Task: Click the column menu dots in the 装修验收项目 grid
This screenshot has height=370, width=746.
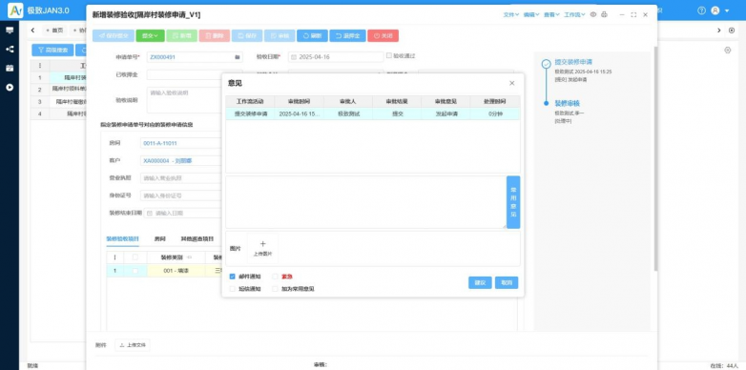Action: click(114, 257)
